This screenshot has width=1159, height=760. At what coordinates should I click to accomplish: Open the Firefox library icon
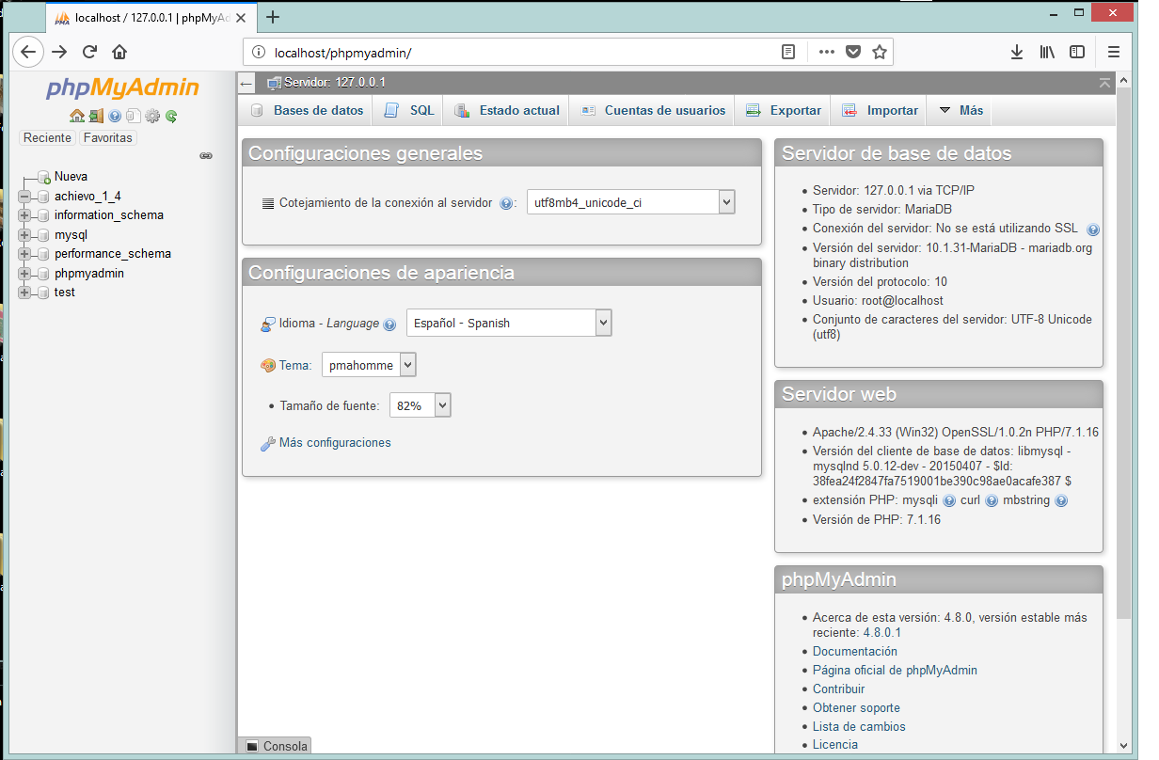click(1047, 53)
